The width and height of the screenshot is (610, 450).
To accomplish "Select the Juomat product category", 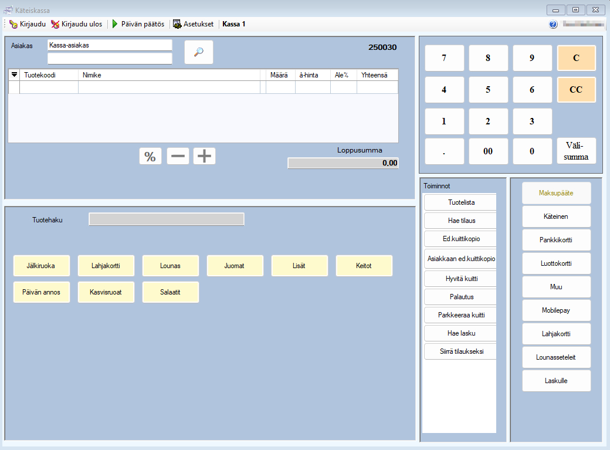I will pos(235,266).
